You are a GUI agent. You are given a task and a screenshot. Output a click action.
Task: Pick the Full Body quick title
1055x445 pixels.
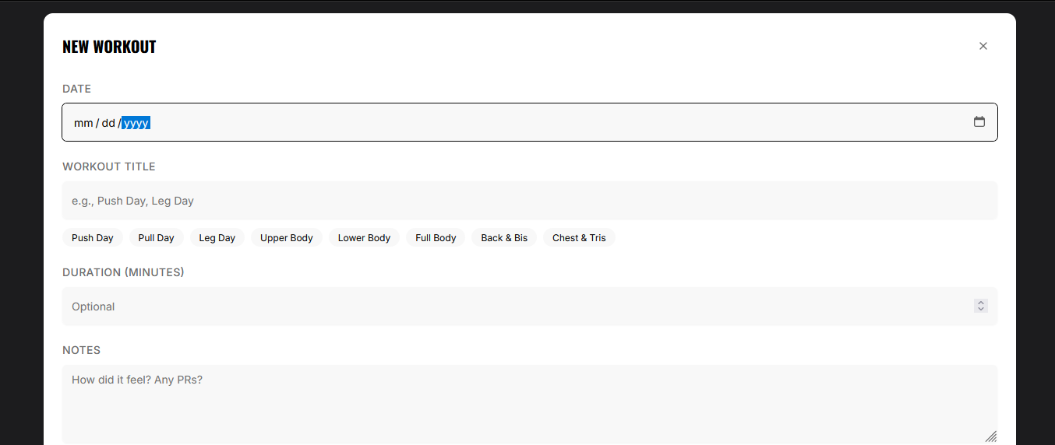tap(436, 238)
